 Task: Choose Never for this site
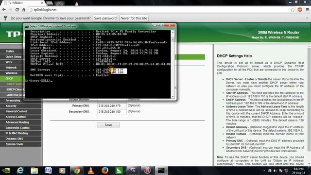click(x=134, y=18)
